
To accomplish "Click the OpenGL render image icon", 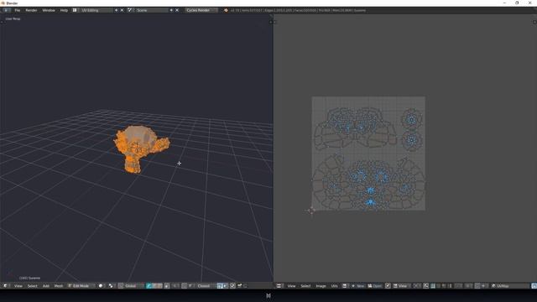I will pos(240,286).
